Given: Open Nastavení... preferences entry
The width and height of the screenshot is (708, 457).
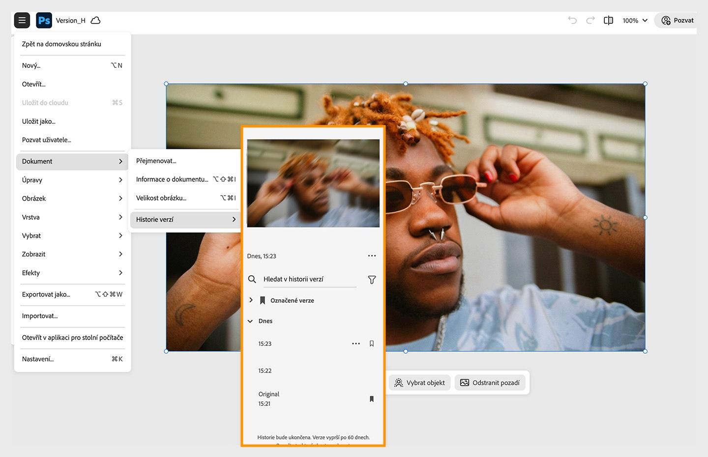Looking at the screenshot, I should pos(72,359).
